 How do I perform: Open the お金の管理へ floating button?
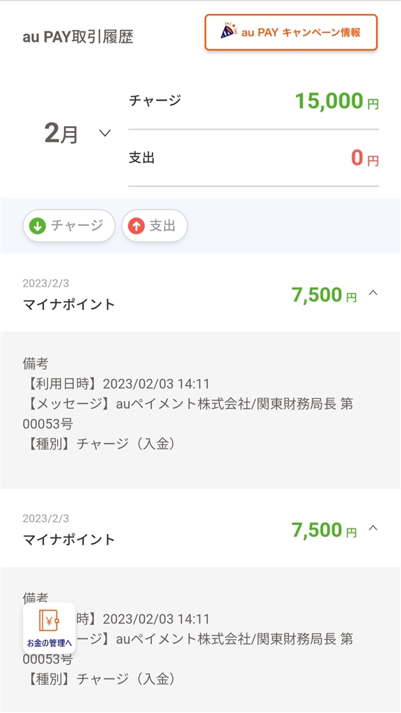tap(49, 628)
